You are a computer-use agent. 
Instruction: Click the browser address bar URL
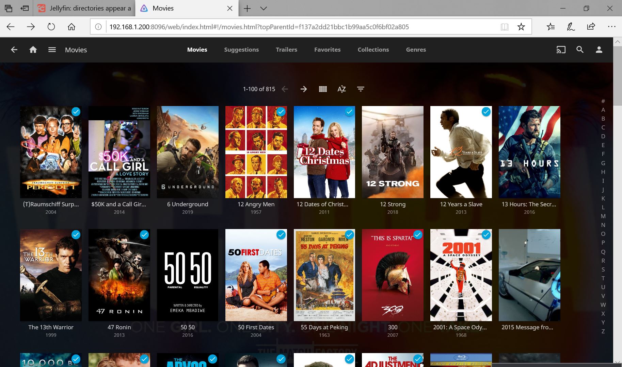(x=259, y=27)
